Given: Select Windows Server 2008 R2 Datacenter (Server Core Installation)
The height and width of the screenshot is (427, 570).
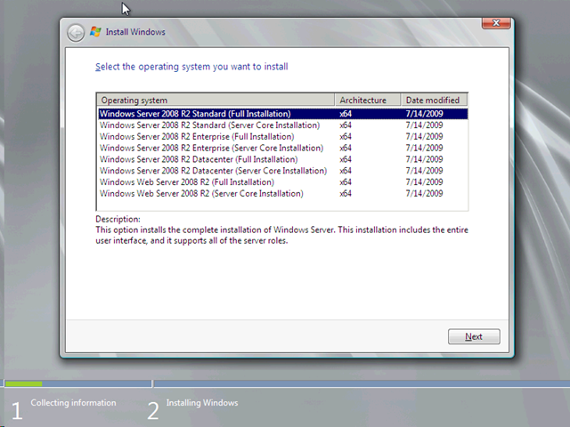Looking at the screenshot, I should click(x=283, y=171).
